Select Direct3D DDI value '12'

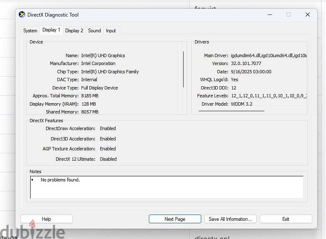tap(234, 88)
